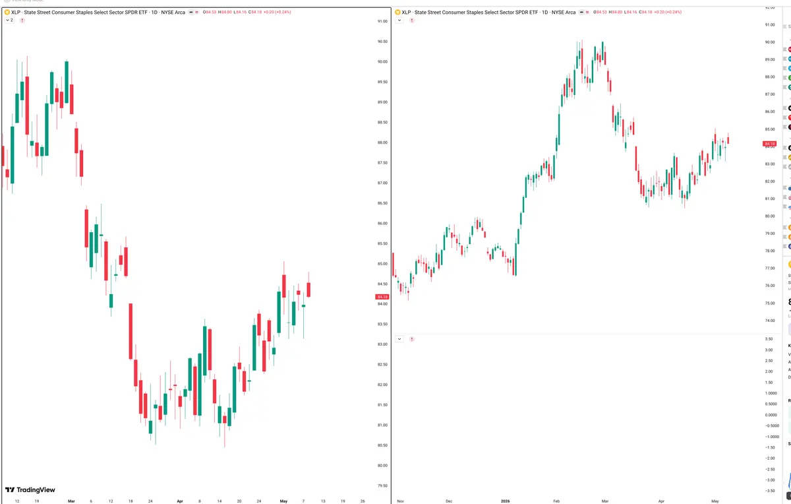This screenshot has width=791, height=504.
Task: Click the right chart title XLP State Street Consumer Staples
Action: pos(489,13)
